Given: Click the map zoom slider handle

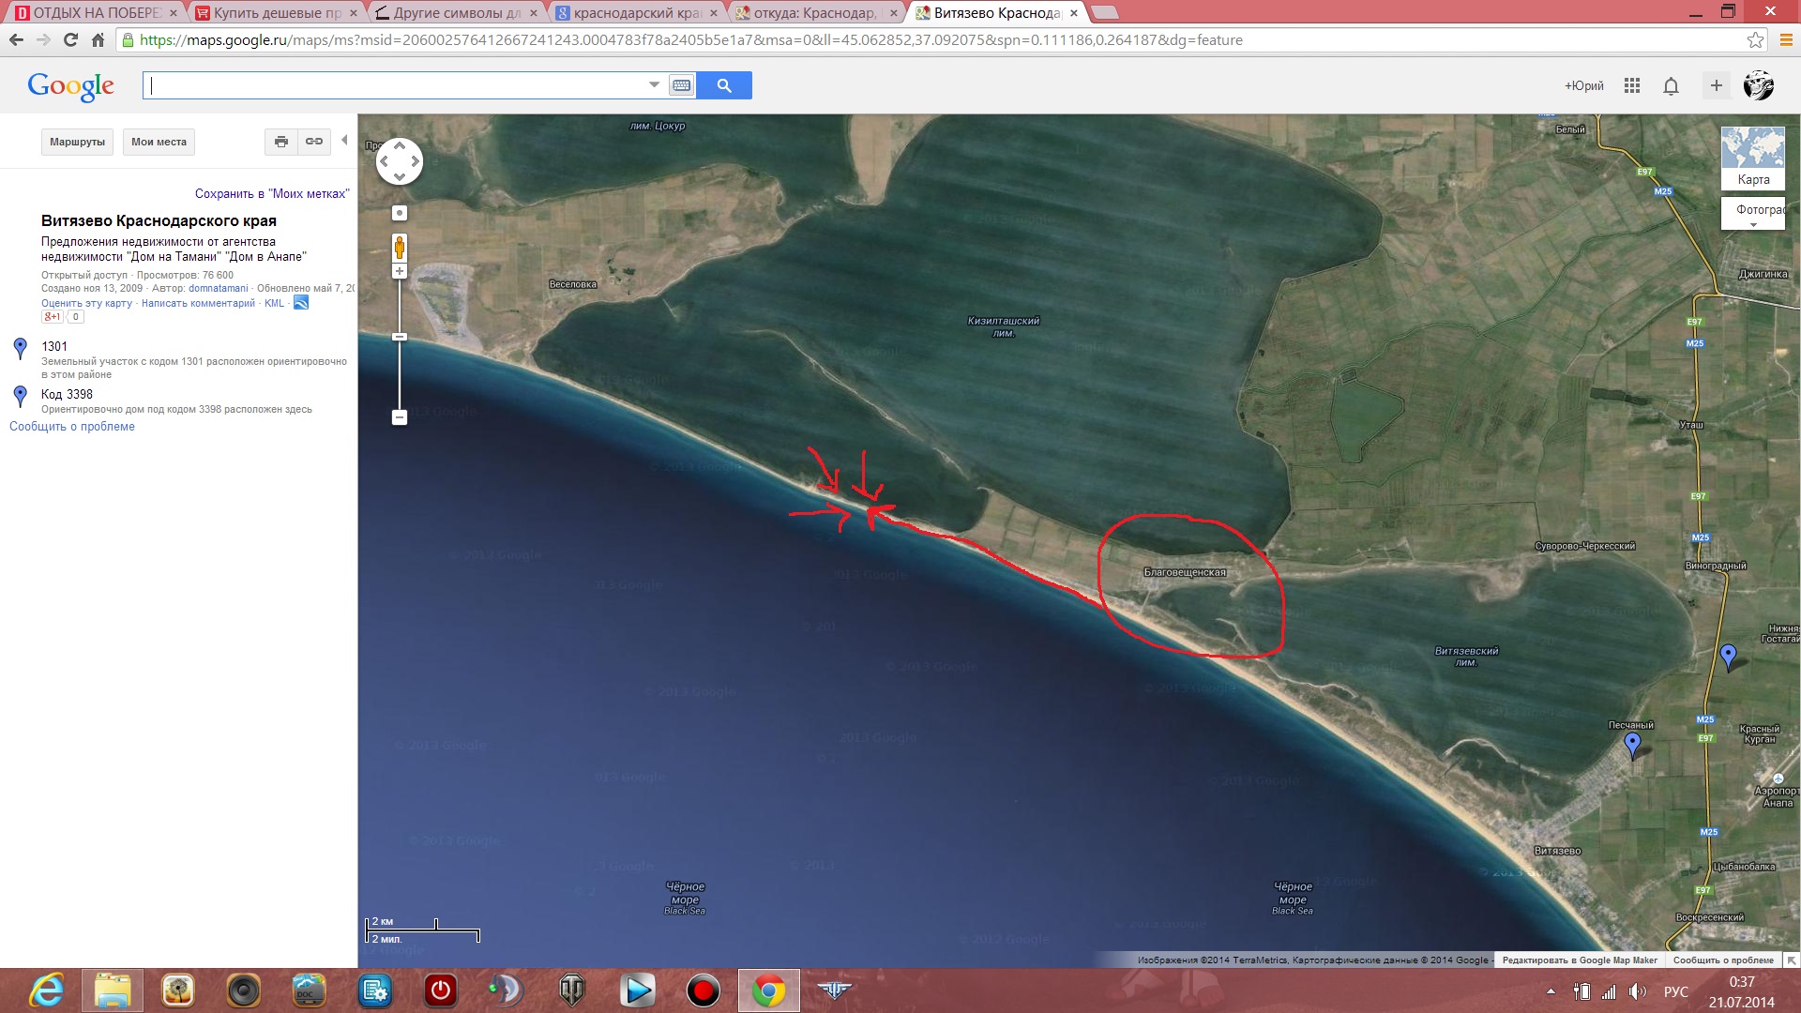Looking at the screenshot, I should pyautogui.click(x=400, y=337).
